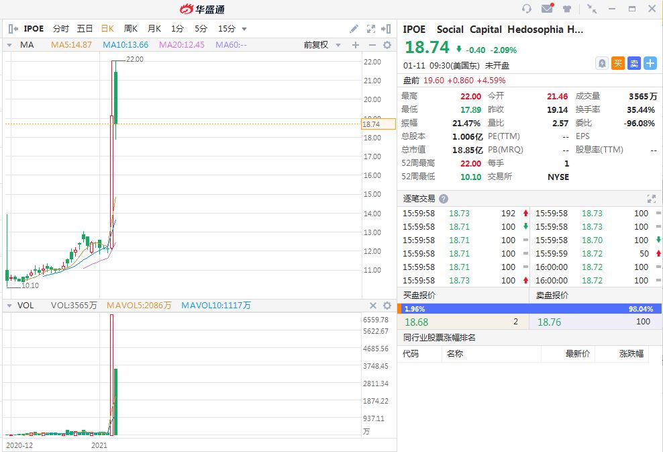Select the pencil drawing tool
The image size is (663, 452).
click(354, 29)
